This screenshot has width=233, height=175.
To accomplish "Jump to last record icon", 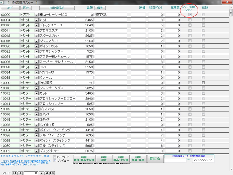I will coord(47,173).
